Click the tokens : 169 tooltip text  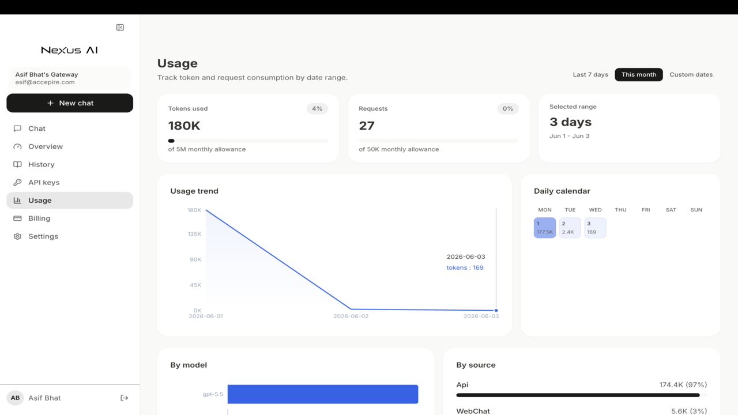click(465, 267)
